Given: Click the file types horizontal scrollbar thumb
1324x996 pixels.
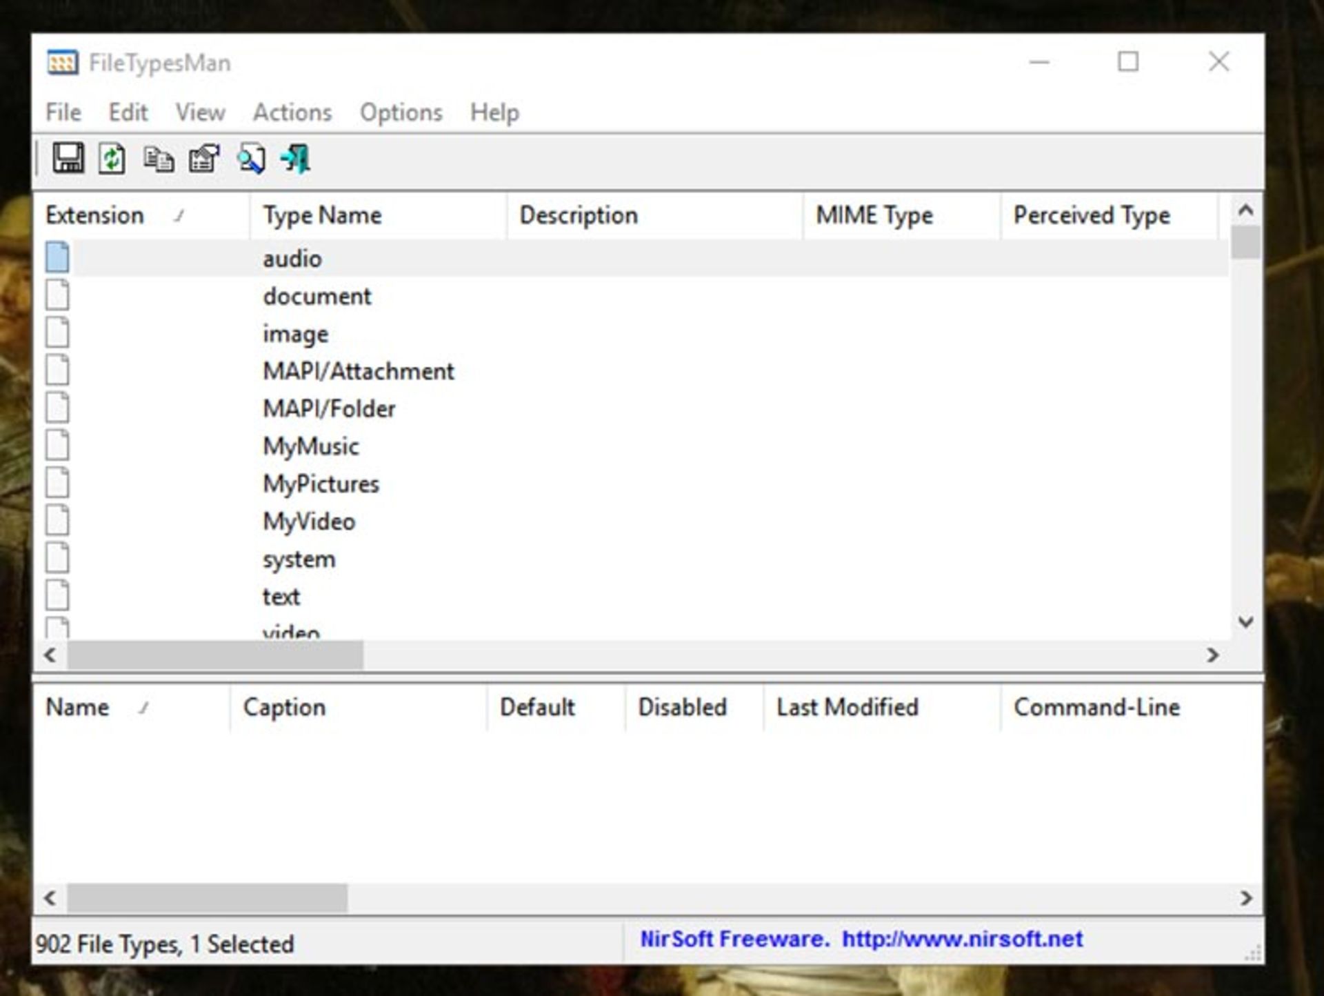Looking at the screenshot, I should [x=215, y=655].
